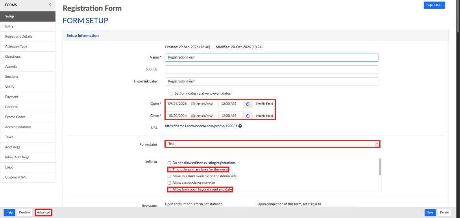Viewport: 460px width, 218px height.
Task: Click the Close time 12:00 AM field
Action: [x=231, y=116]
